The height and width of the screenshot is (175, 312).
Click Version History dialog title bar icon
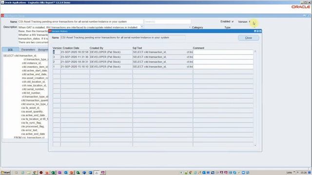pos(50,31)
